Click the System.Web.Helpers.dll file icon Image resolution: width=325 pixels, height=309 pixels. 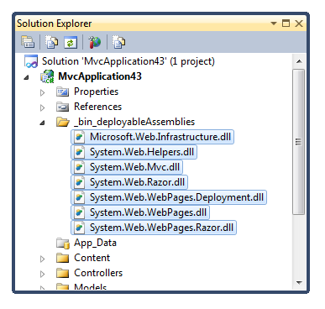click(x=79, y=152)
